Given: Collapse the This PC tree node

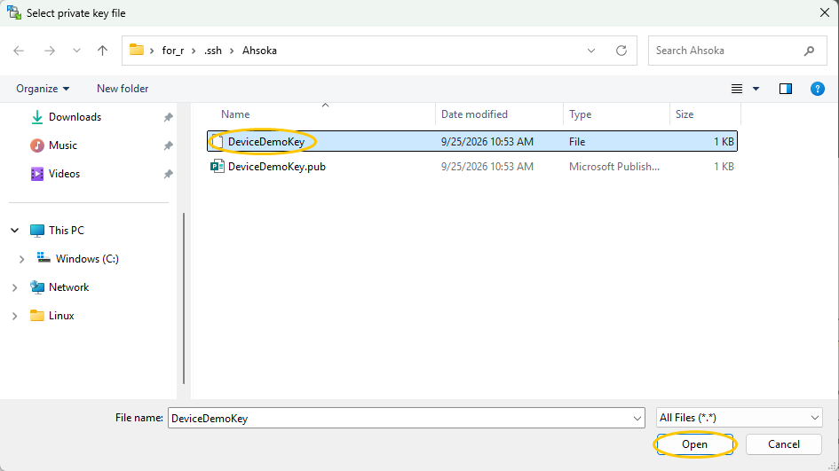Looking at the screenshot, I should click(x=15, y=231).
